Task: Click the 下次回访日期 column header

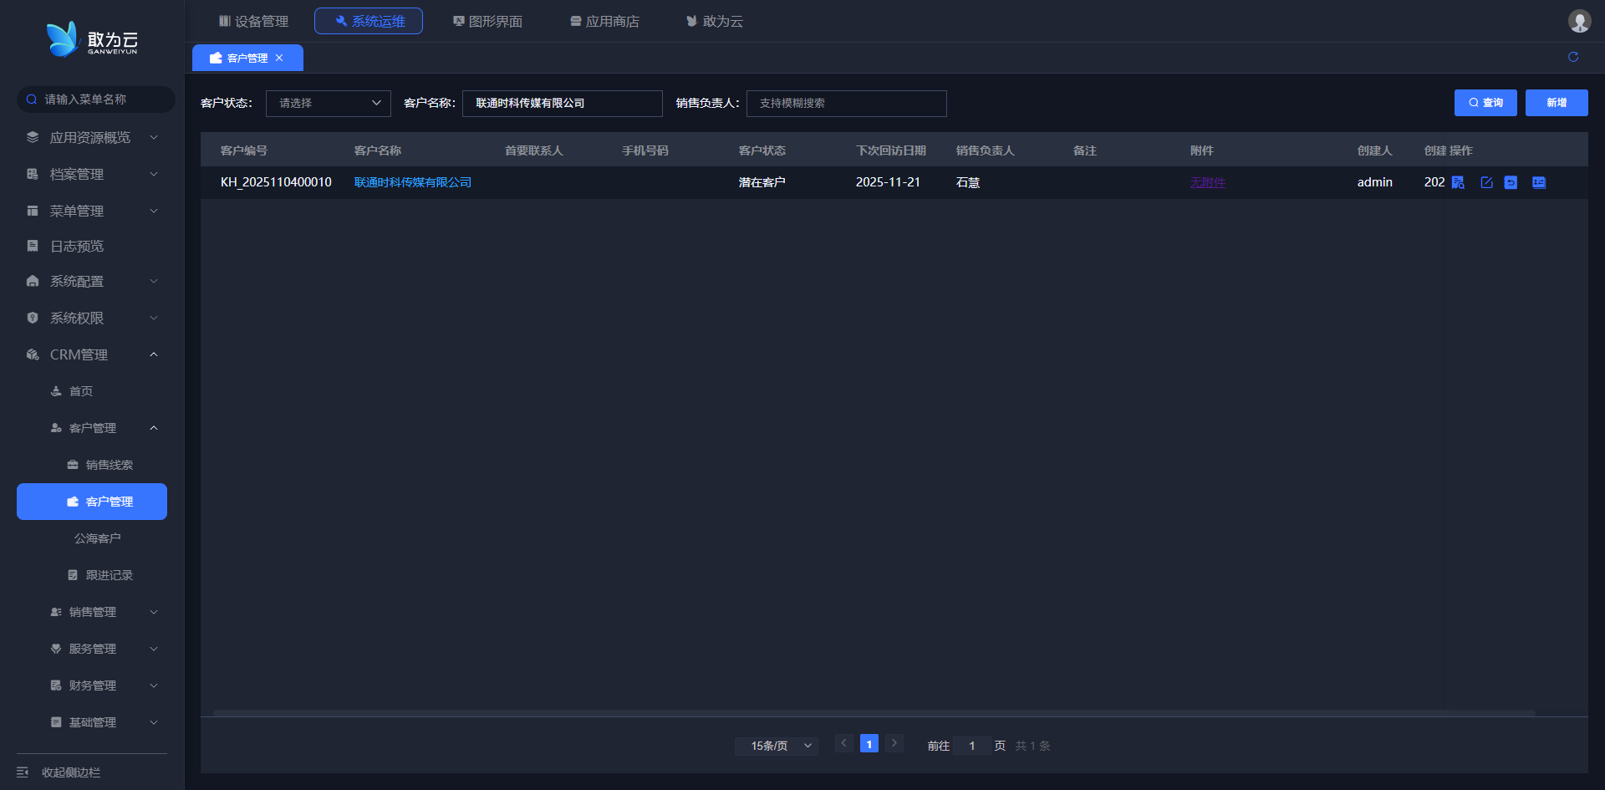Action: click(891, 150)
